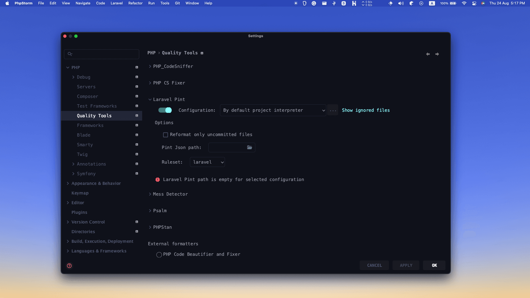Toggle the Laravel Pint enable switch
Image resolution: width=530 pixels, height=298 pixels.
click(165, 110)
